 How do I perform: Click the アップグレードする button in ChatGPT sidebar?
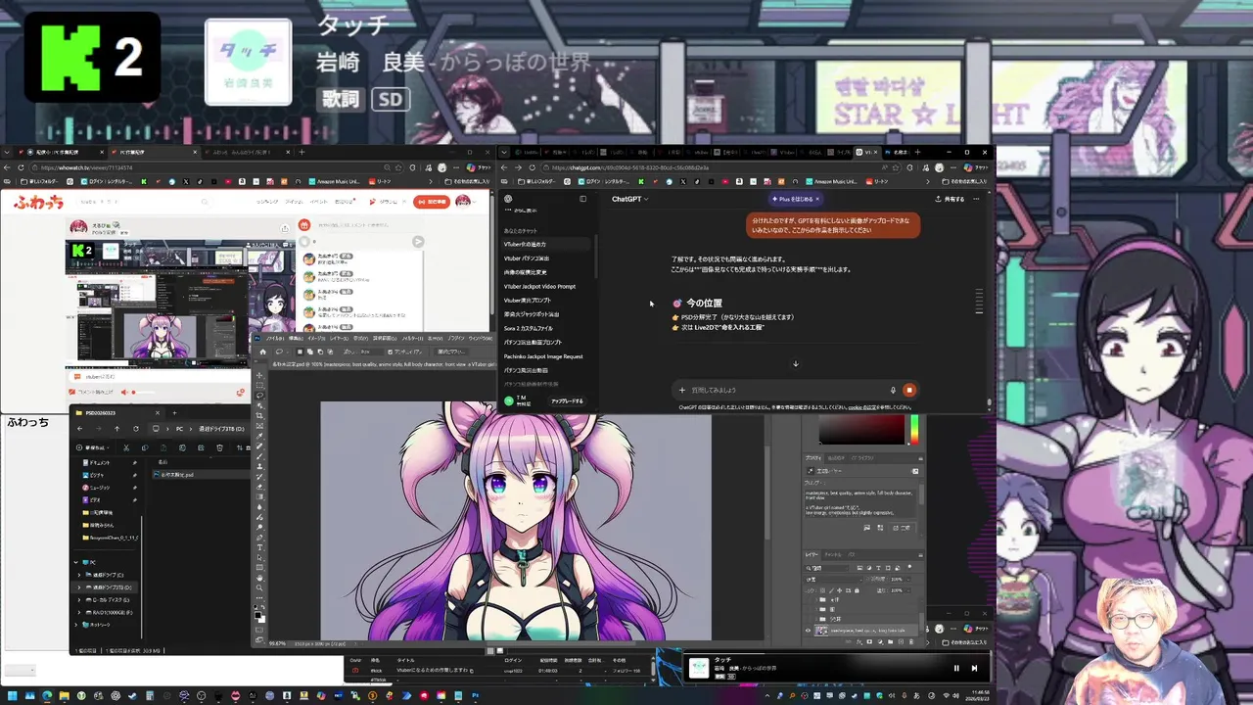[x=567, y=400]
